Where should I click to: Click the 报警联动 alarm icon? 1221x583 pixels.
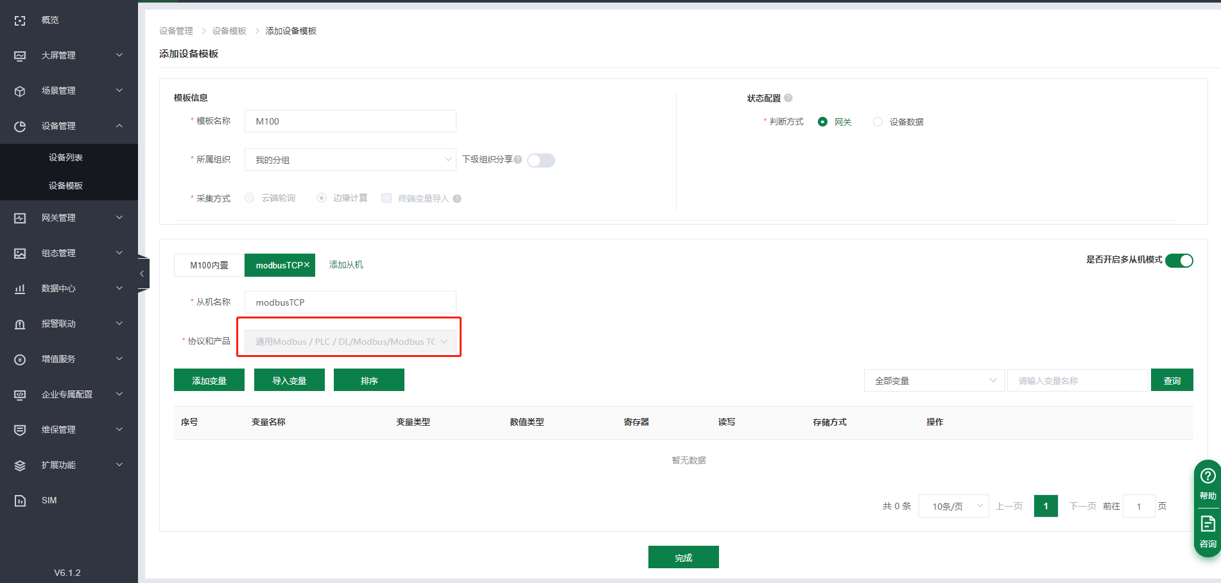tap(20, 324)
